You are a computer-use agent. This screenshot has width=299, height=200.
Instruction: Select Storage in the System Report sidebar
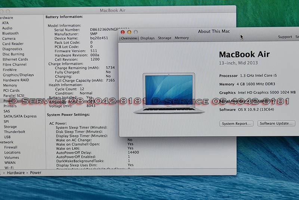pyautogui.click(x=10, y=127)
